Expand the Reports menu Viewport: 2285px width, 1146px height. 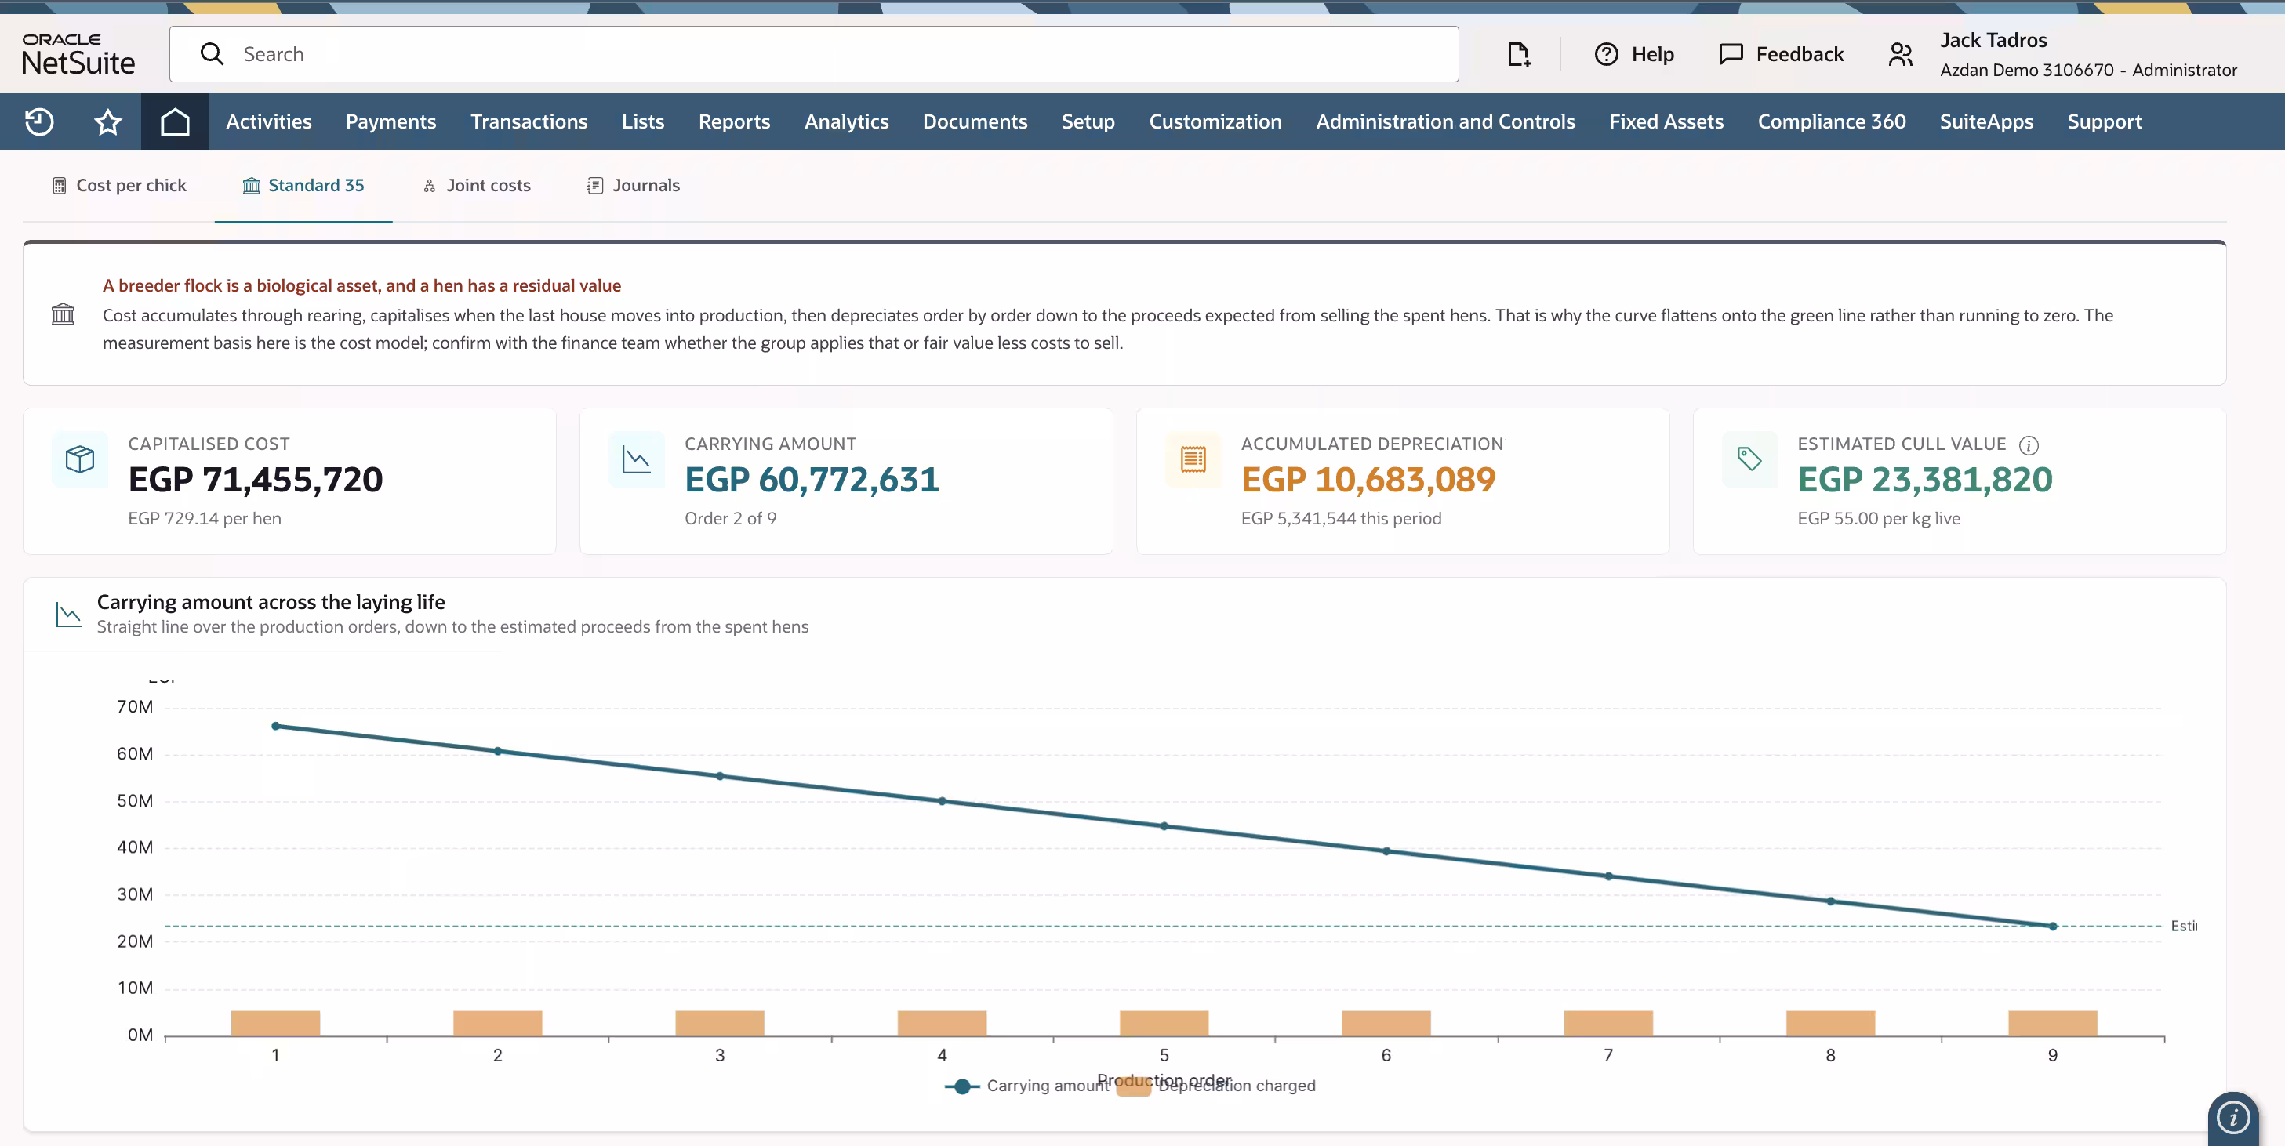click(734, 121)
